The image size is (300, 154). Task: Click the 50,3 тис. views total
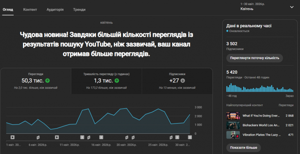point(32,81)
